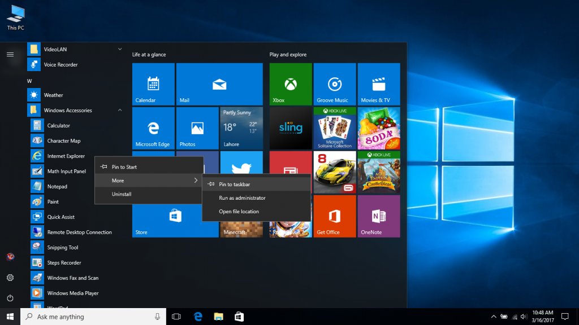The width and height of the screenshot is (579, 325).
Task: Click the Microsoft Edge taskbar icon
Action: pyautogui.click(x=198, y=317)
